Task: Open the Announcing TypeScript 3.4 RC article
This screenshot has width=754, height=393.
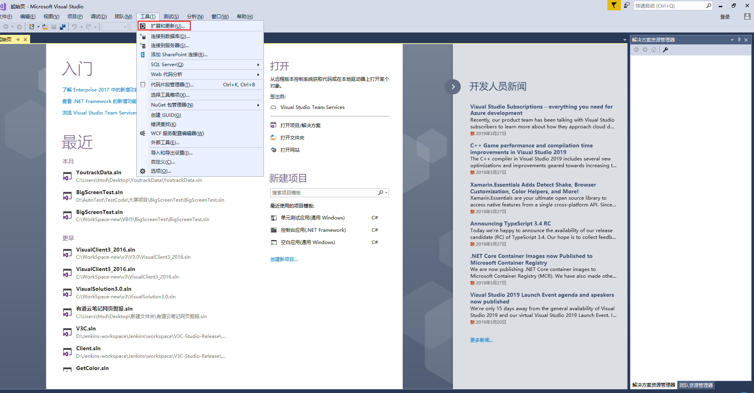Action: pos(510,224)
